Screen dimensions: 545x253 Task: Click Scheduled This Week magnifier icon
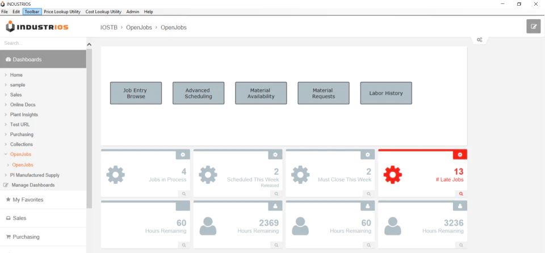point(276,194)
